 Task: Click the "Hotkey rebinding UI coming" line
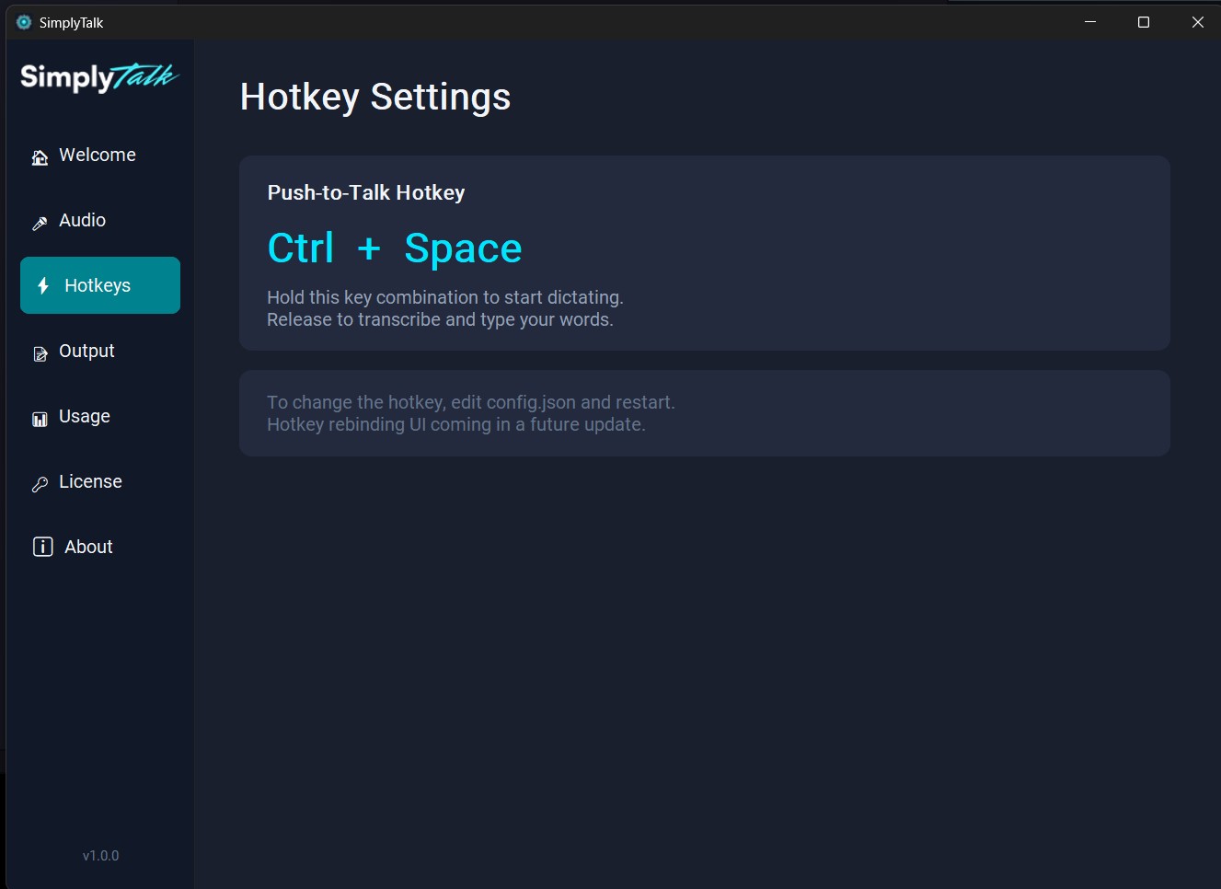tap(456, 424)
